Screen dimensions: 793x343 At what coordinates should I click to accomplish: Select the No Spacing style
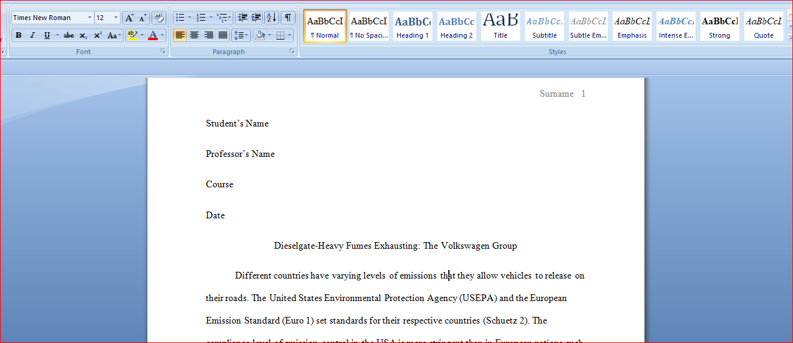[369, 26]
